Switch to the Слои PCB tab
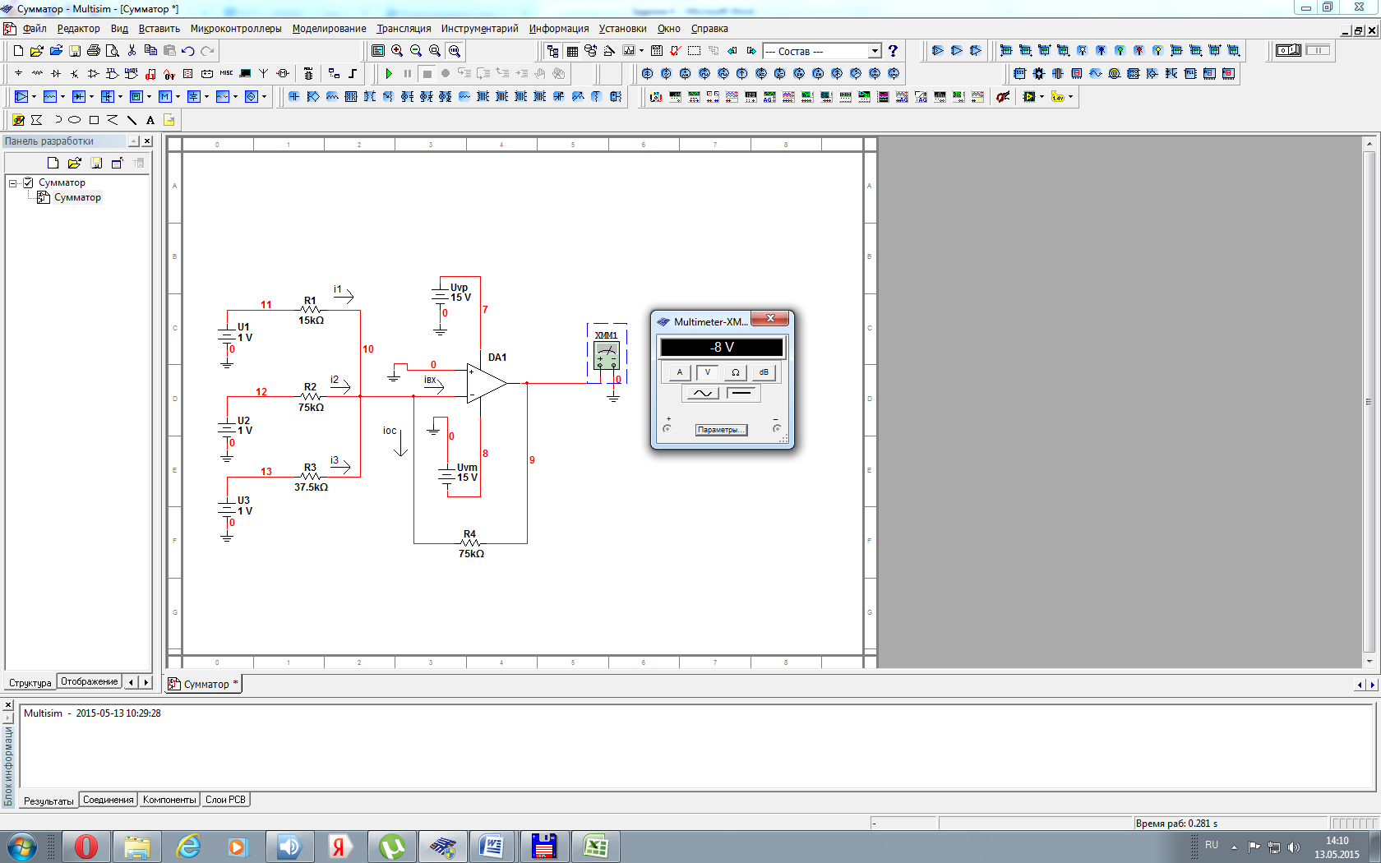Screen dimensions: 1381x863 click(x=225, y=800)
